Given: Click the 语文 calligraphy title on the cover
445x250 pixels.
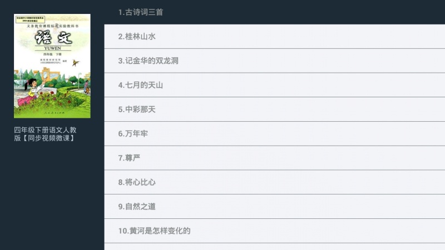Looking at the screenshot, I should pyautogui.click(x=53, y=37).
